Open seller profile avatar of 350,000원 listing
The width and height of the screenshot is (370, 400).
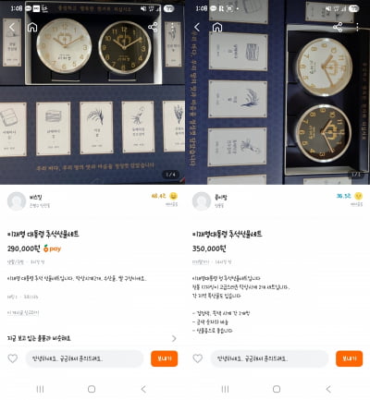(202, 201)
